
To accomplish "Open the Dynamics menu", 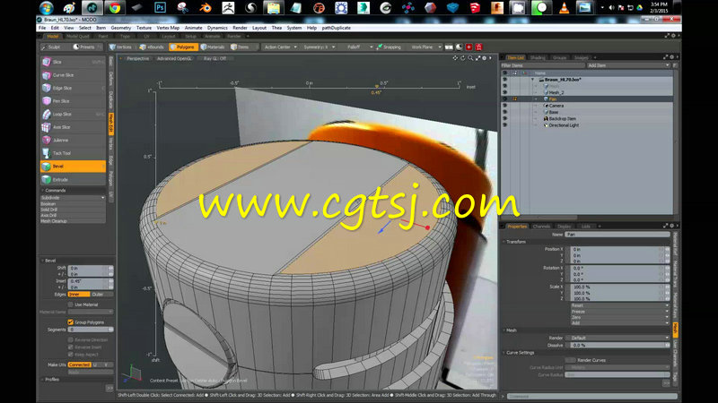I will (217, 28).
